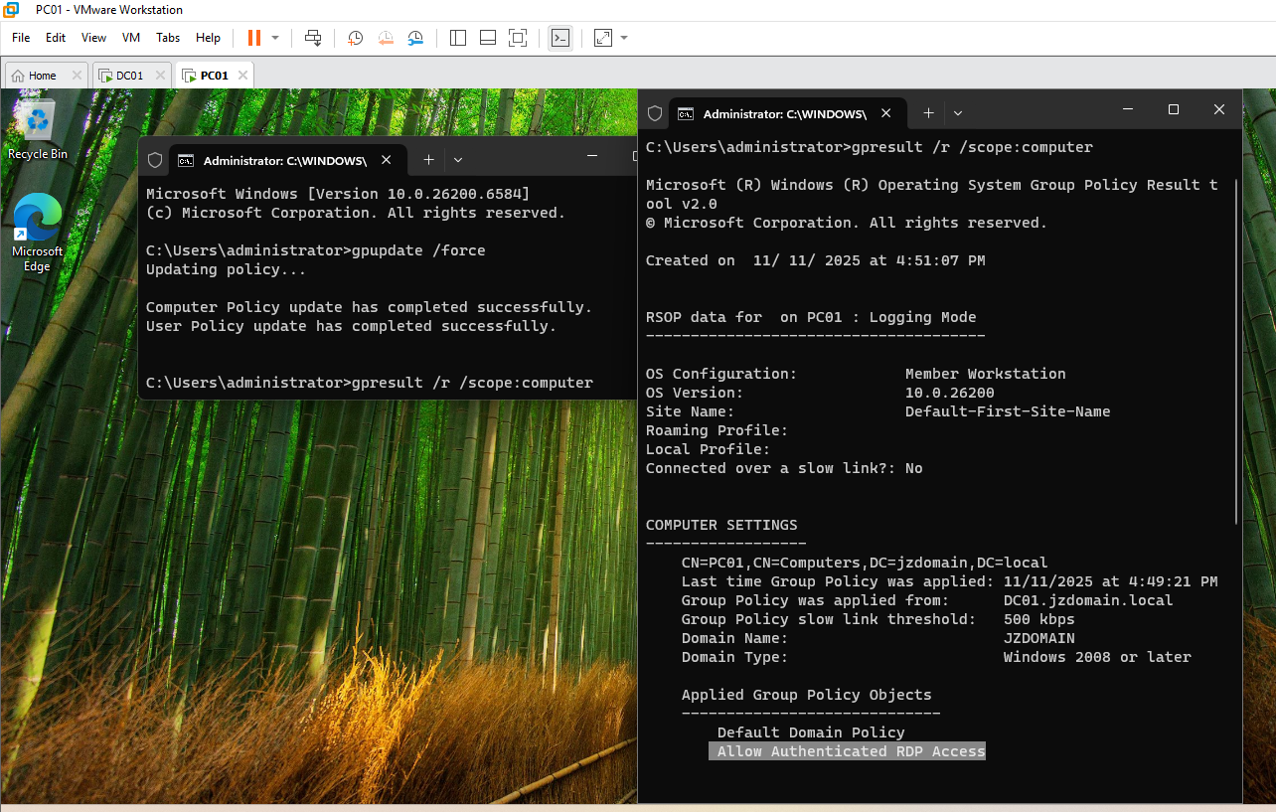The height and width of the screenshot is (812, 1276).
Task: Open the Tabs menu
Action: (167, 38)
